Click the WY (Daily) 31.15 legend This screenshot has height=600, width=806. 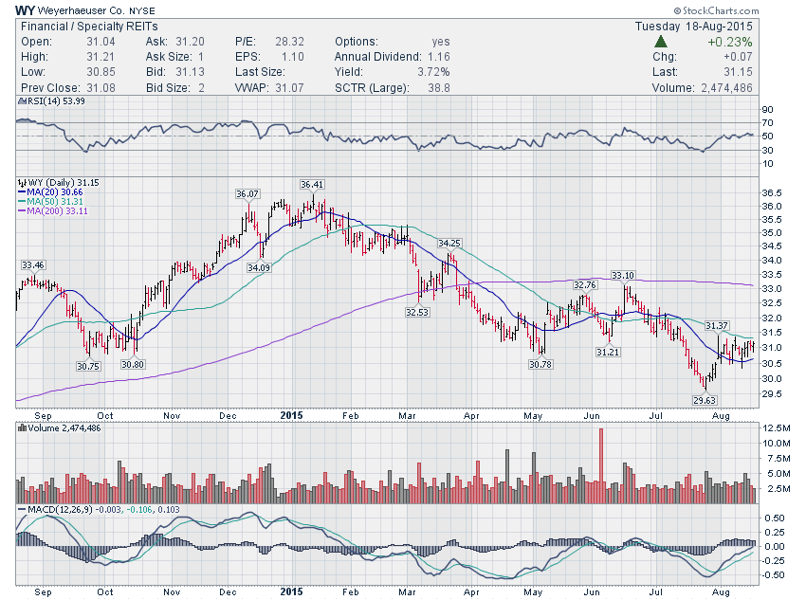click(59, 182)
